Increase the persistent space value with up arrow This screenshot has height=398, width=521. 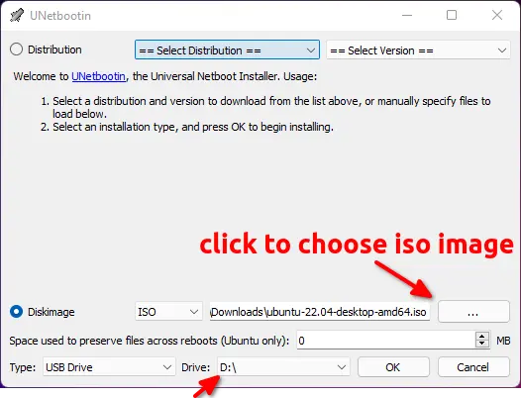point(482,336)
